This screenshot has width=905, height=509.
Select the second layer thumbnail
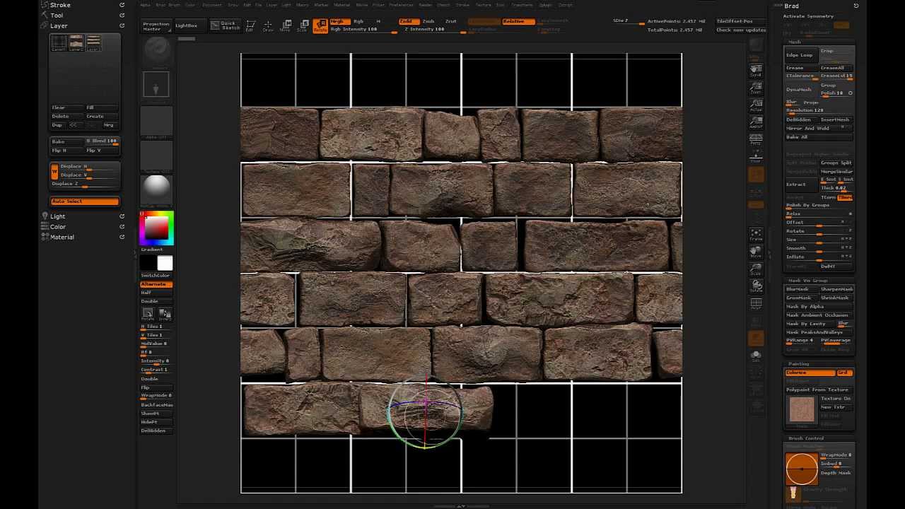(76, 43)
